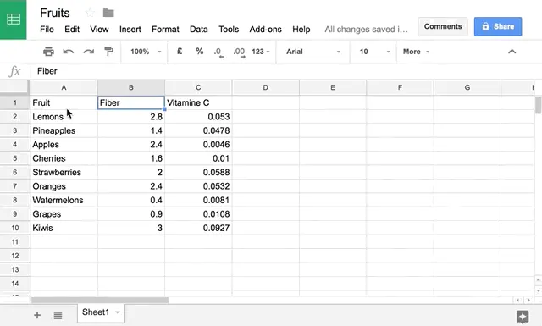Open the File menu
542x326 pixels.
[x=47, y=30]
